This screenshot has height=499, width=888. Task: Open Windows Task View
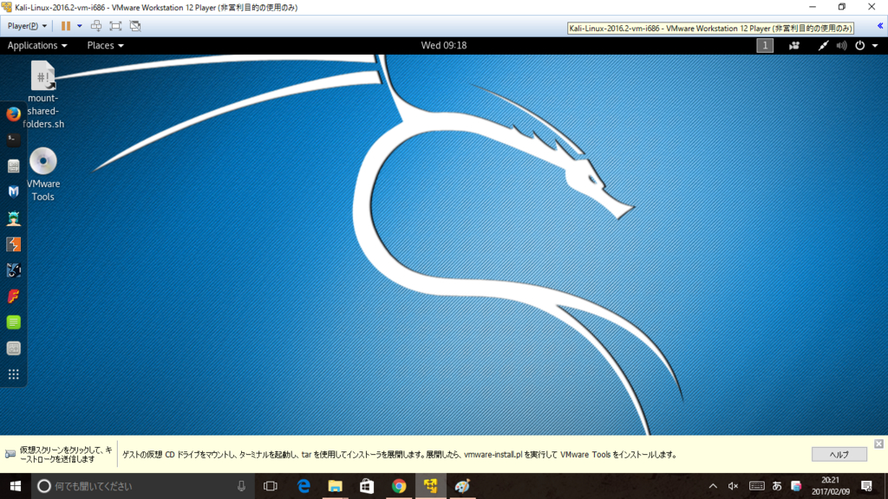[271, 486]
